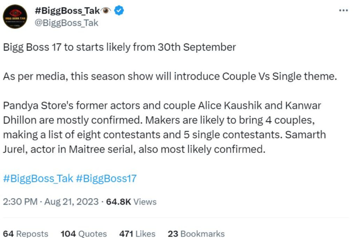Click the 2:30 PM timestamp

pyautogui.click(x=20, y=202)
